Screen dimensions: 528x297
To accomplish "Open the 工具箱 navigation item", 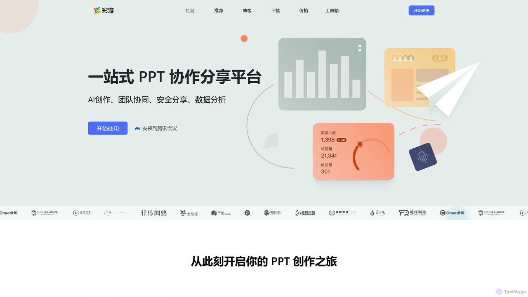I will coord(332,11).
